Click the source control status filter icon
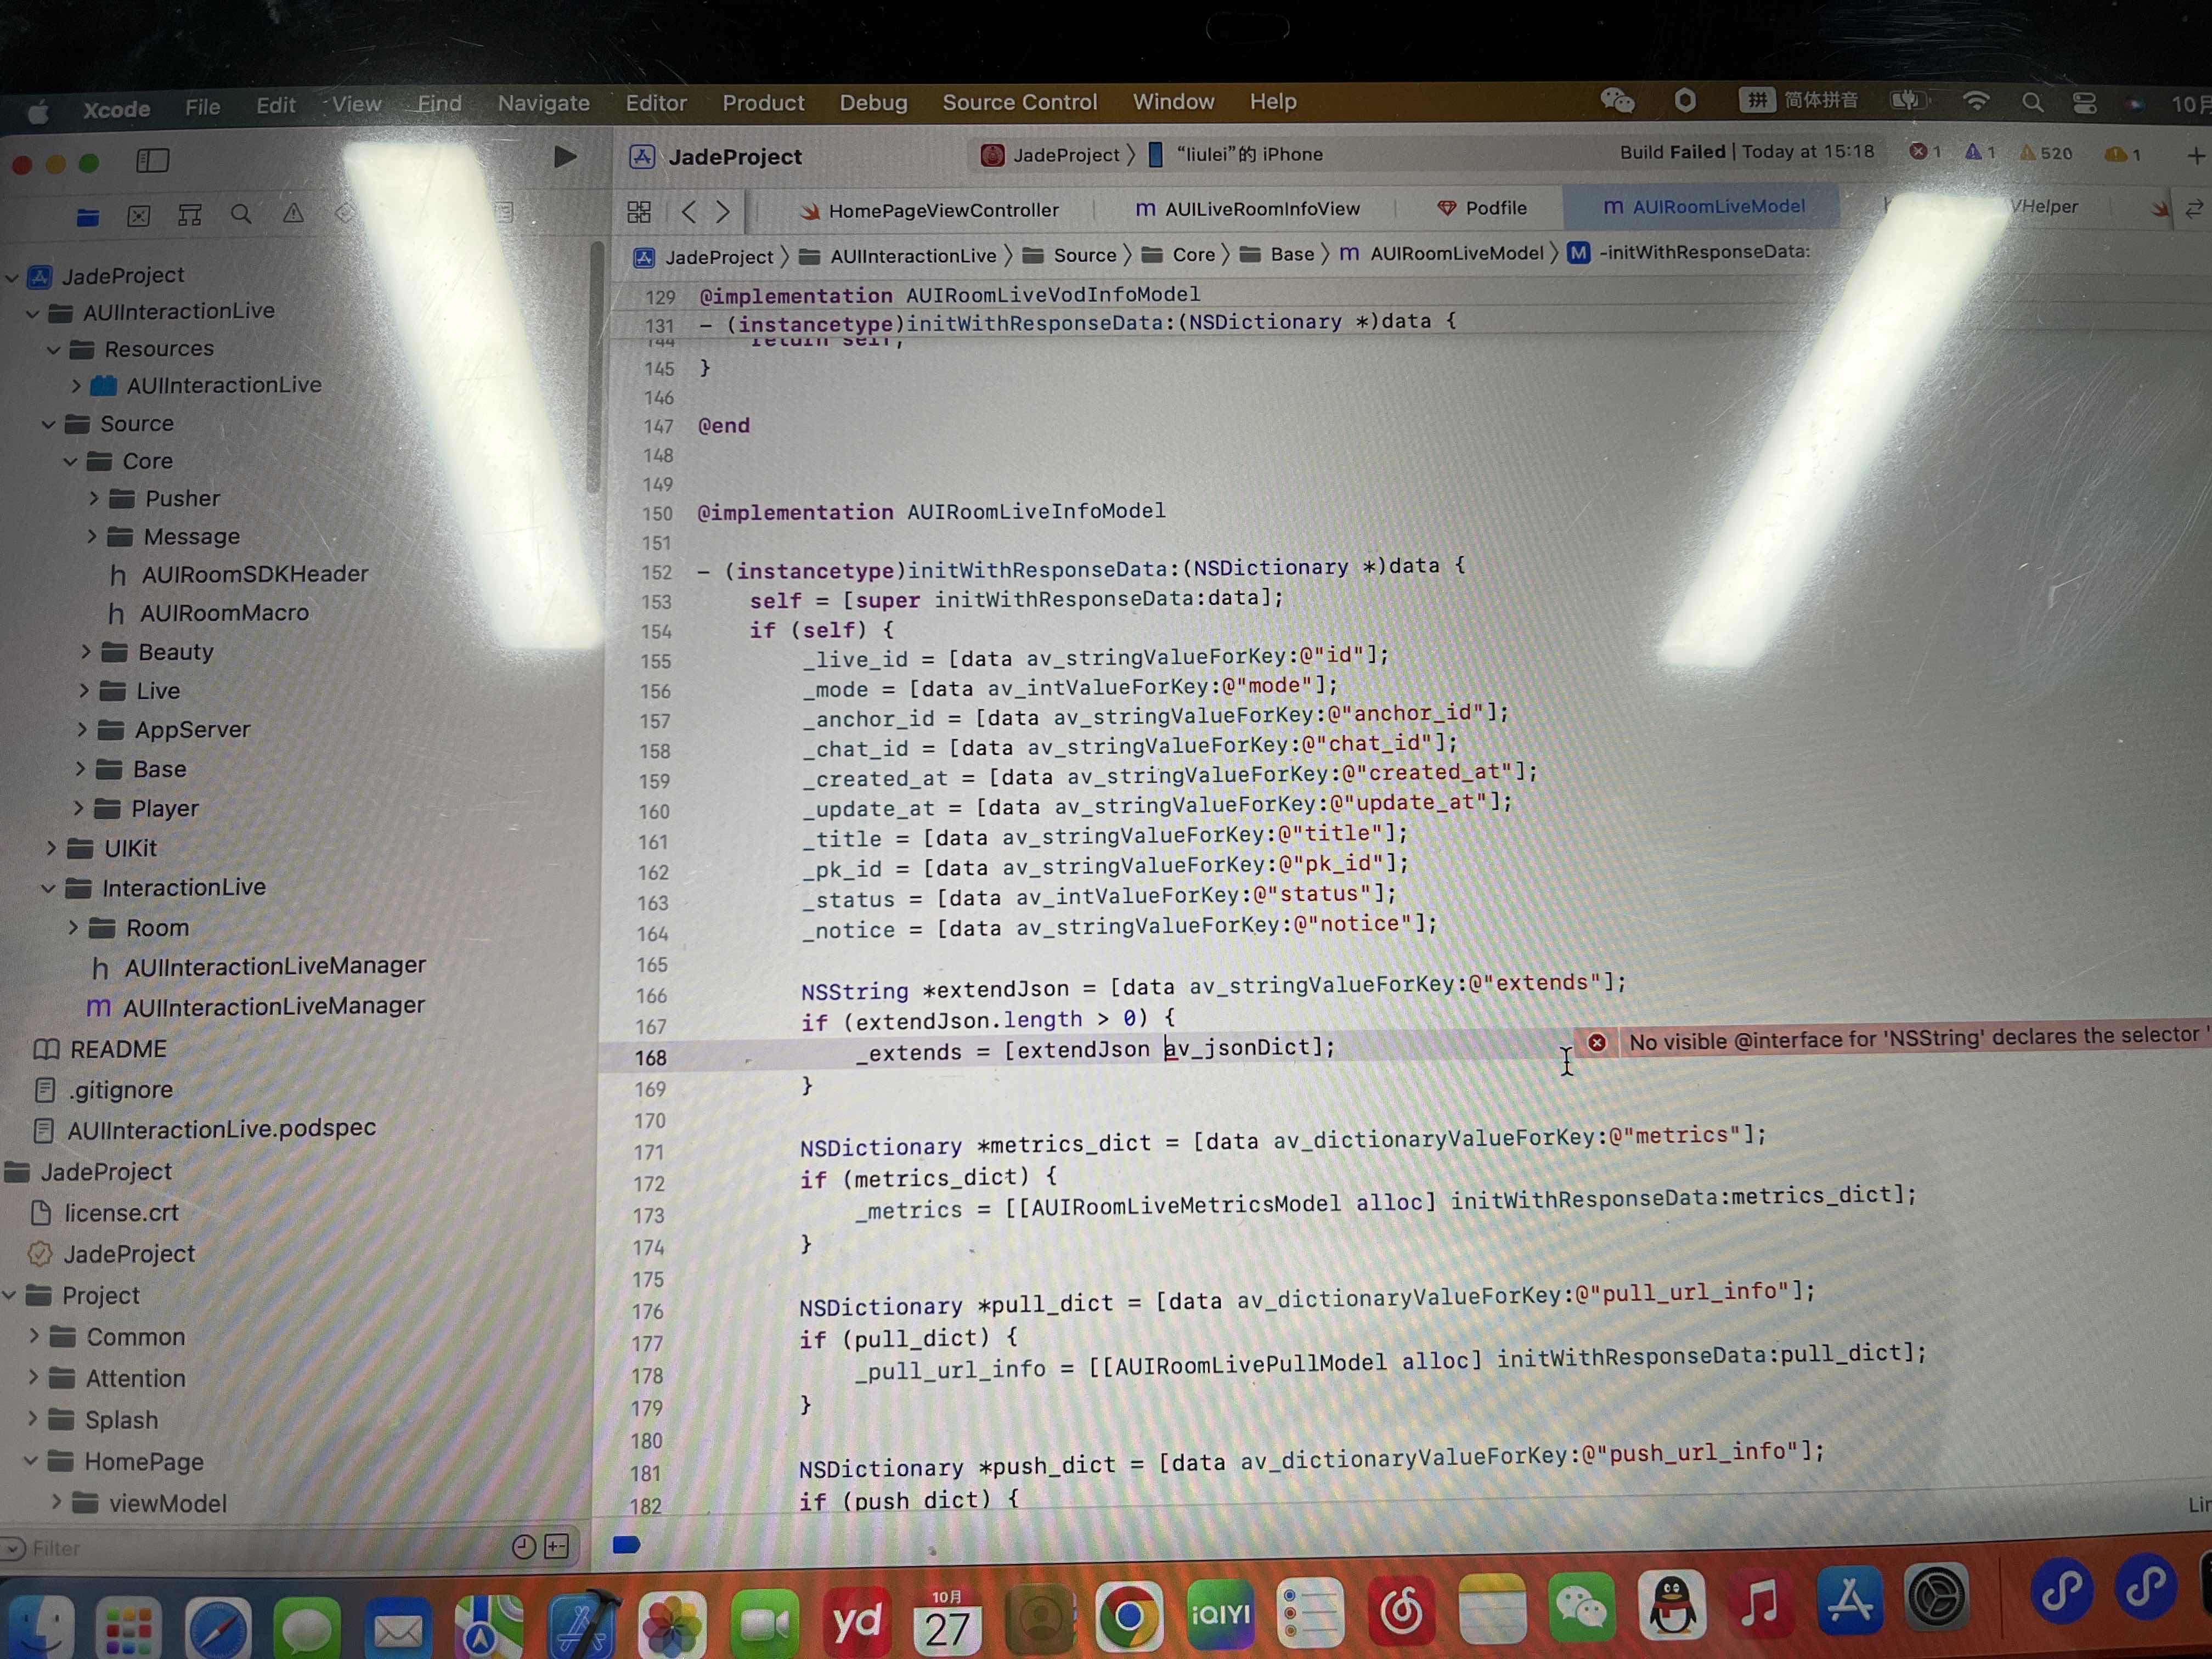The image size is (2212, 1659). click(x=557, y=1547)
